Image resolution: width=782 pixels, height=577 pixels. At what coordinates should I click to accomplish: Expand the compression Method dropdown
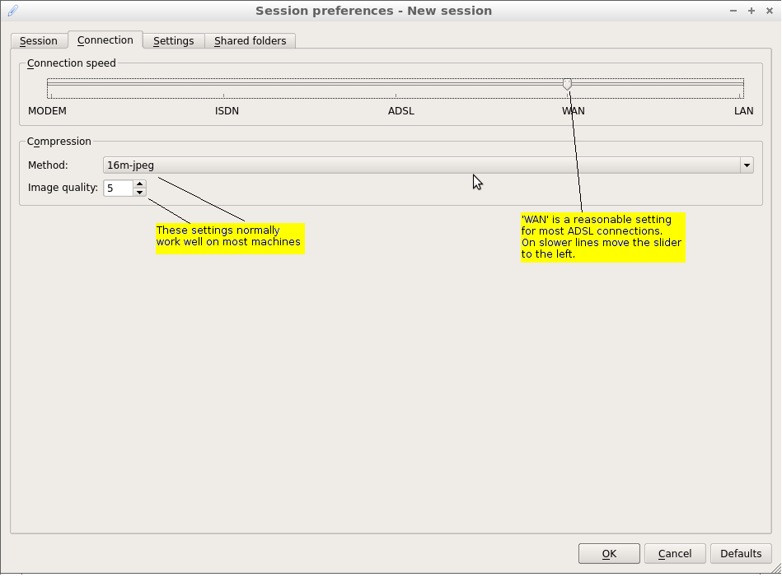(747, 165)
